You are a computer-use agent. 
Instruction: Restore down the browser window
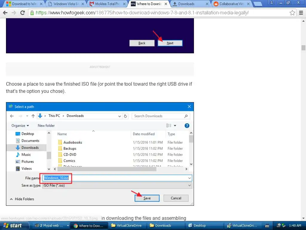[288, 2]
